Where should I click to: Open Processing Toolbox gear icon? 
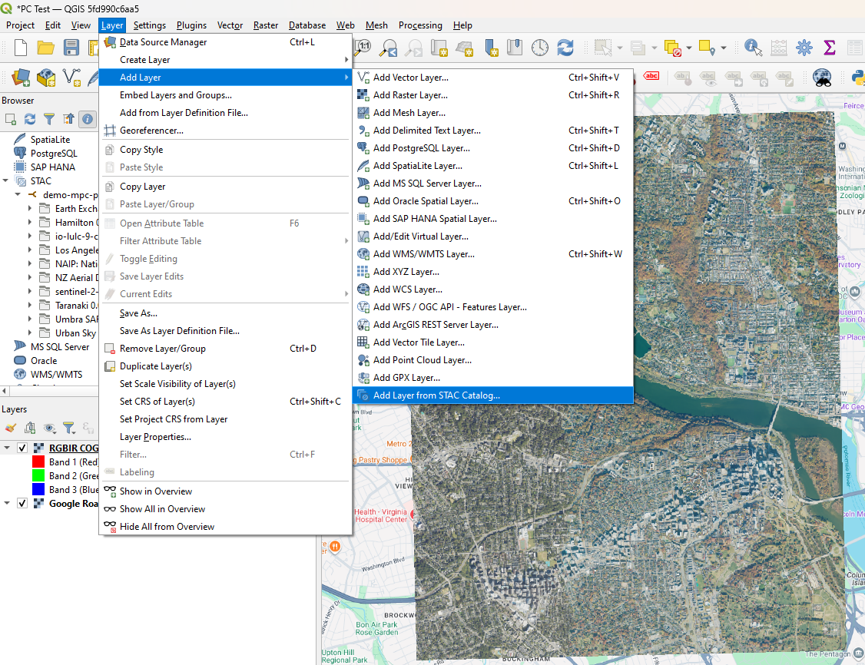(x=804, y=48)
